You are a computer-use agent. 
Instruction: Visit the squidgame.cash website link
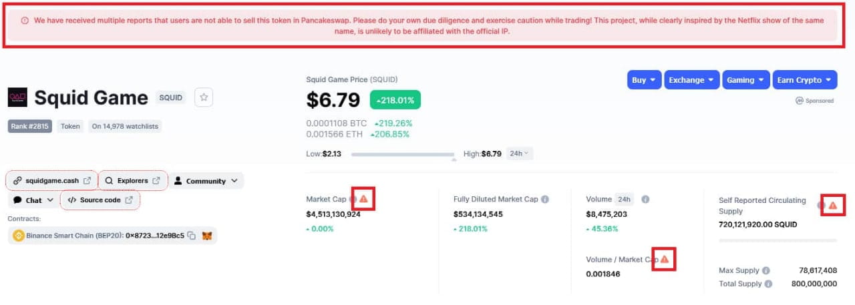[52, 181]
